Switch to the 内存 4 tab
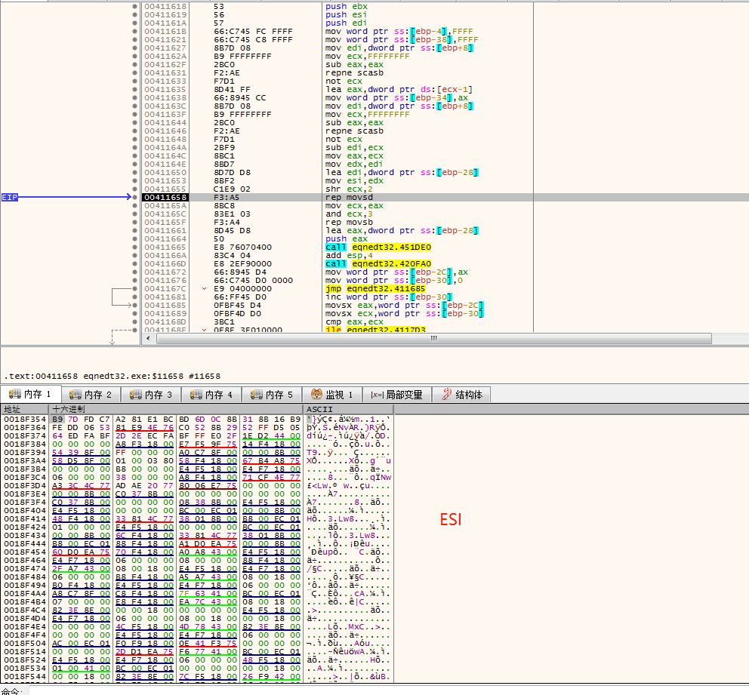 (x=211, y=395)
